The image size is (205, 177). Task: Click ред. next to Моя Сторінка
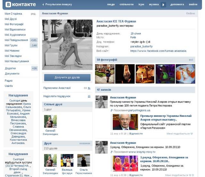coord(33,14)
